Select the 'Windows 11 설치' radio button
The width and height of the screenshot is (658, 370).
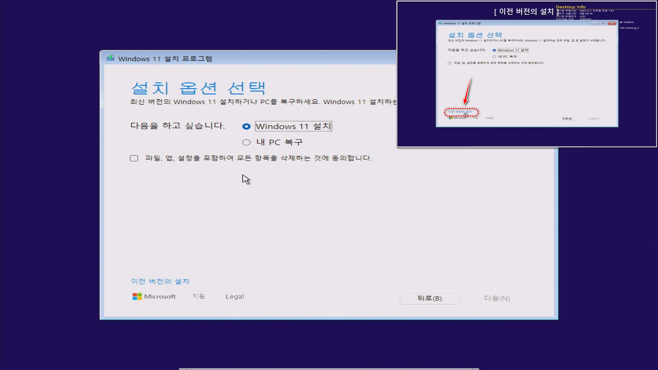pyautogui.click(x=246, y=126)
